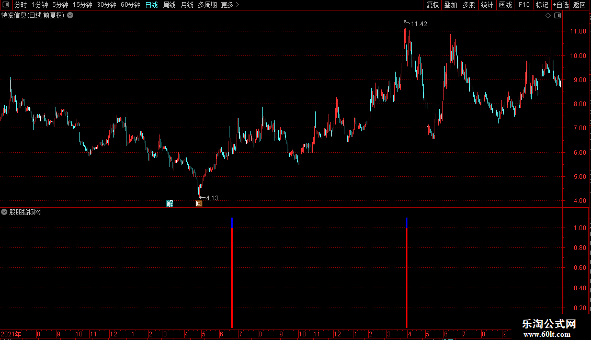
Task: Select the 5分钟 period tab
Action: [x=60, y=5]
